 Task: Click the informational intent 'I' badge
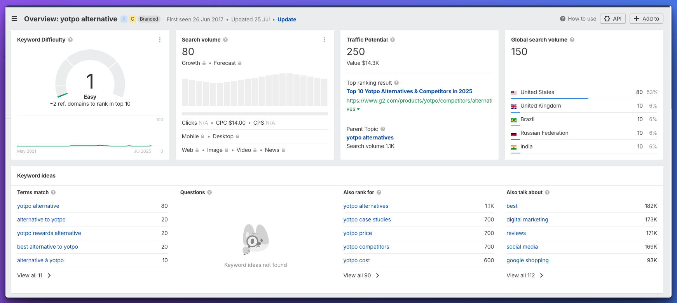pyautogui.click(x=124, y=19)
